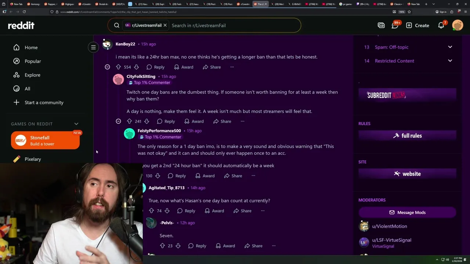Image resolution: width=470 pixels, height=264 pixels.
Task: Go to Popular in the sidebar
Action: point(33,61)
